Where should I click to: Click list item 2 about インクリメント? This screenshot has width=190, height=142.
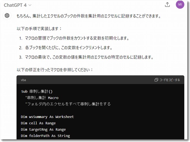click(66, 48)
